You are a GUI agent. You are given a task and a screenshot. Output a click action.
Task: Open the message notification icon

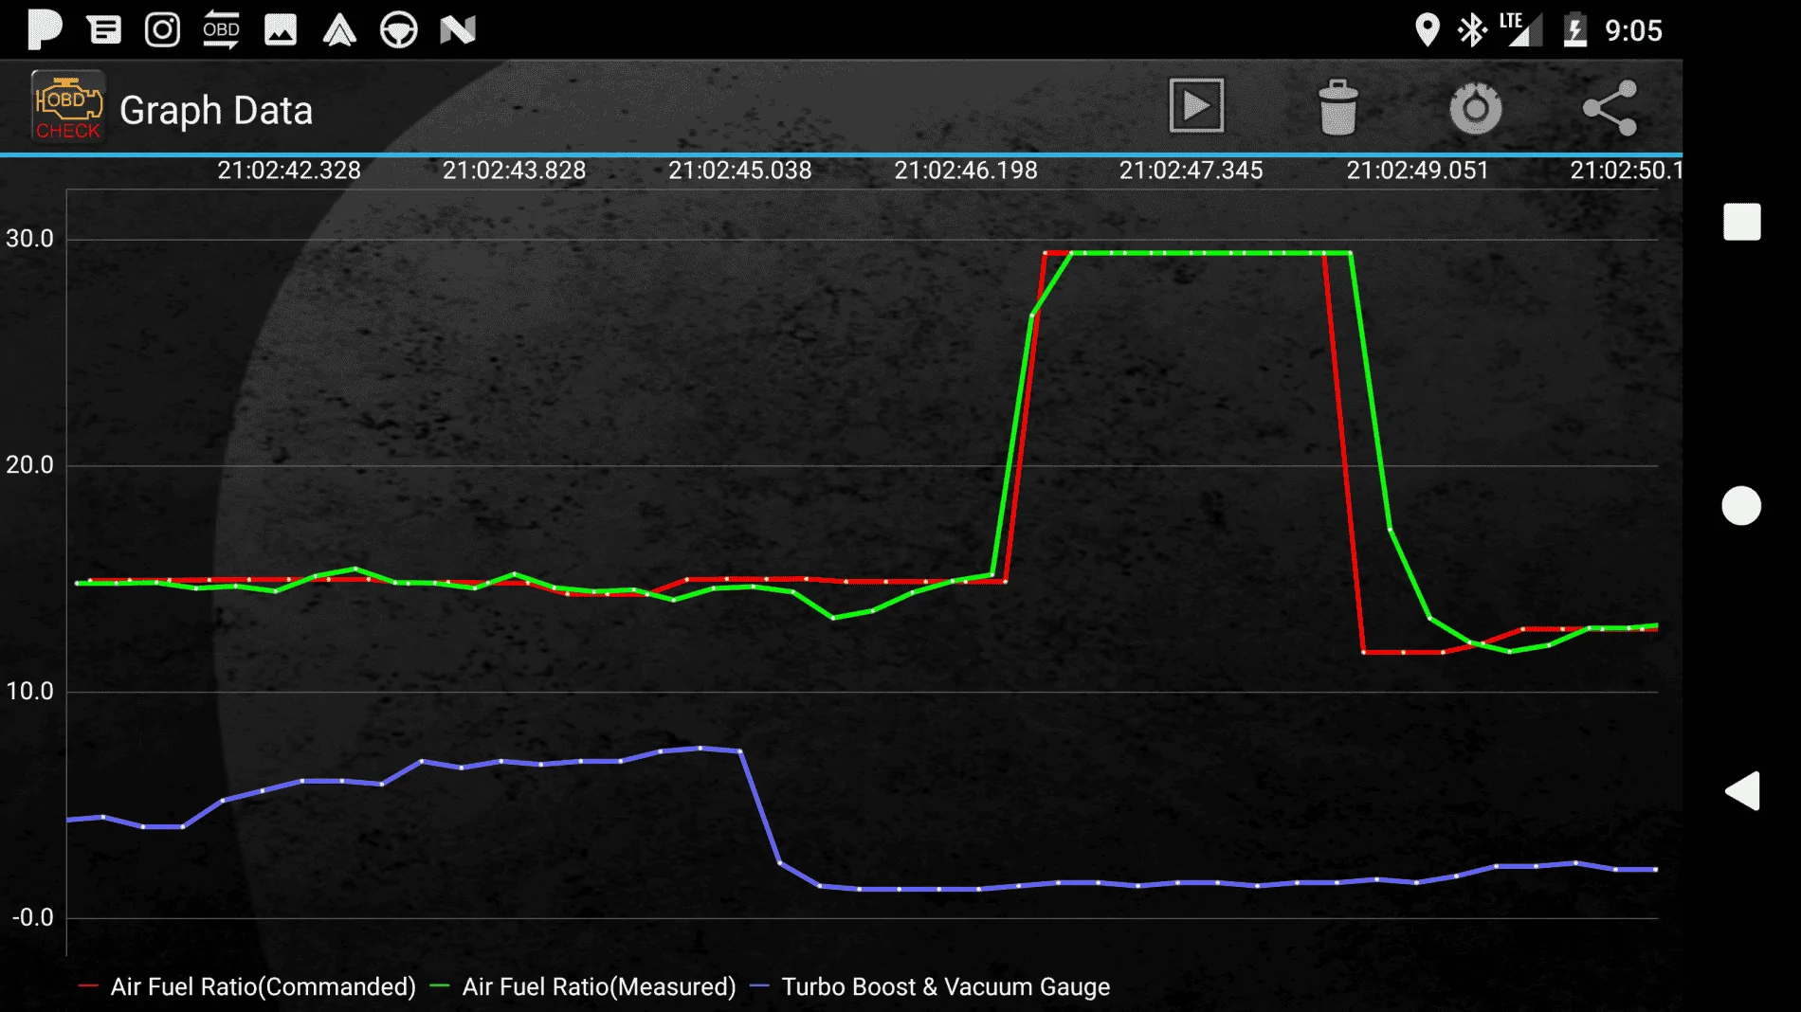104,30
